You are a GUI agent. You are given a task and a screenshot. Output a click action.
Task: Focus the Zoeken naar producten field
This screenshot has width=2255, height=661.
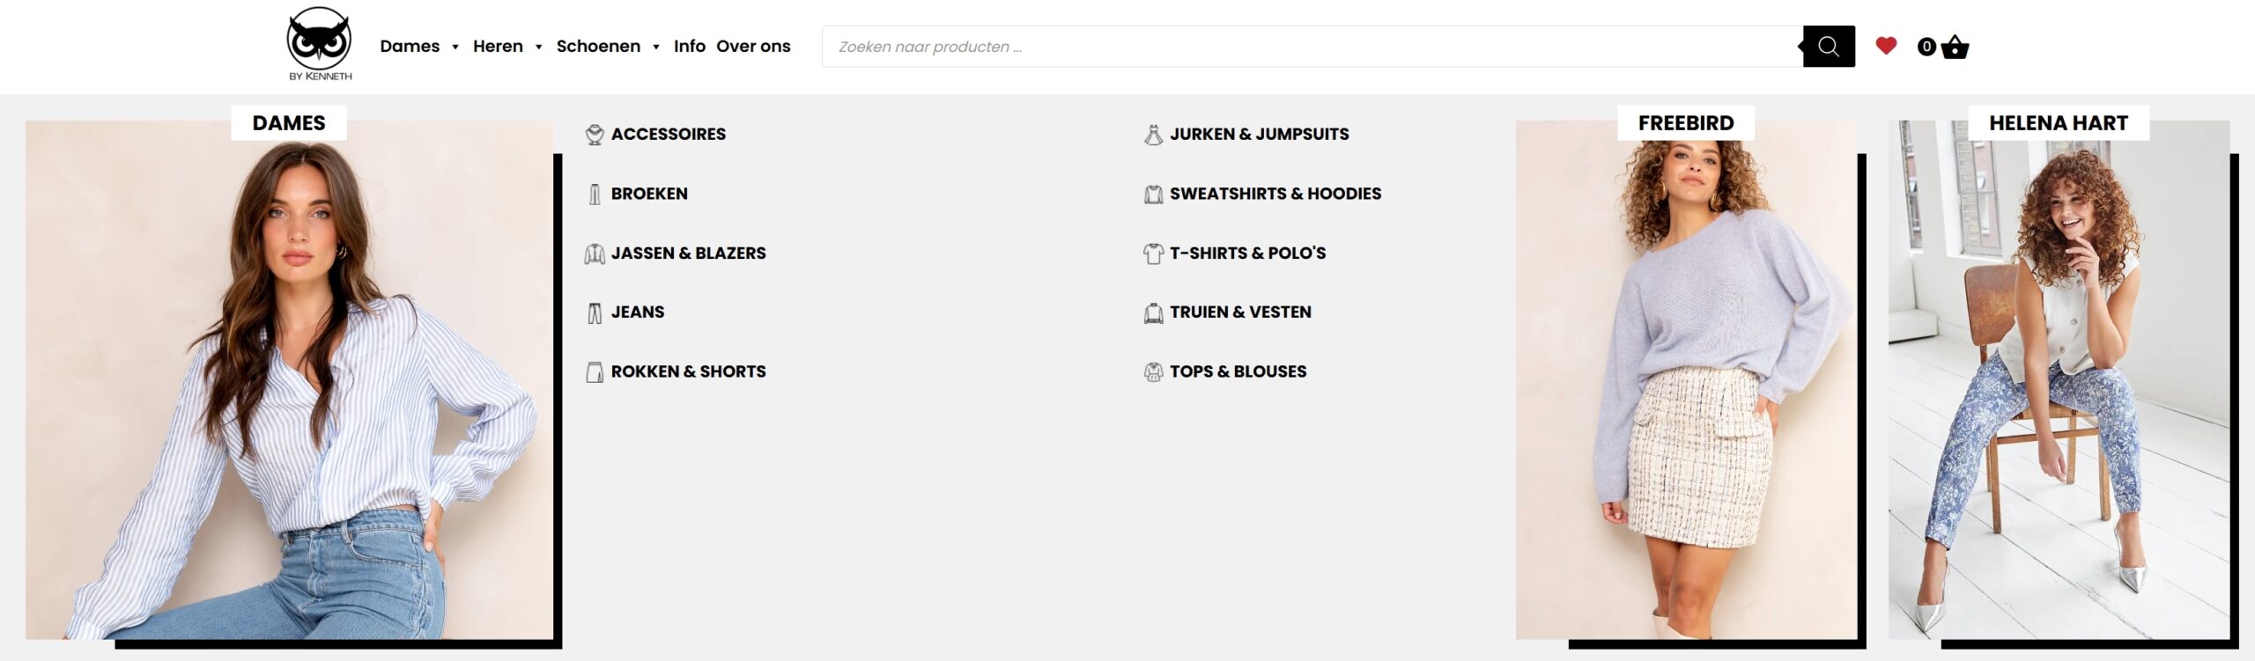[x=1312, y=47]
